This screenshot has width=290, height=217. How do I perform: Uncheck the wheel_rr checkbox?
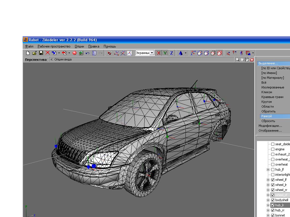(x=273, y=190)
